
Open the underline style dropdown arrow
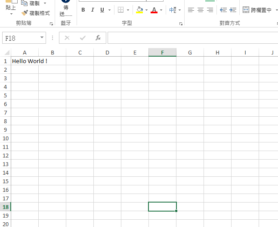tap(109, 10)
